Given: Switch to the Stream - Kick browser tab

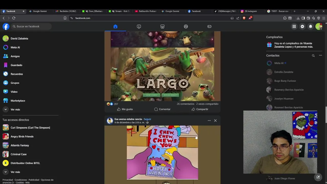Looking at the screenshot, I should point(119,11).
